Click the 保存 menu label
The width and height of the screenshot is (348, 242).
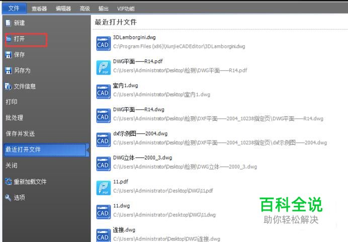(19, 55)
